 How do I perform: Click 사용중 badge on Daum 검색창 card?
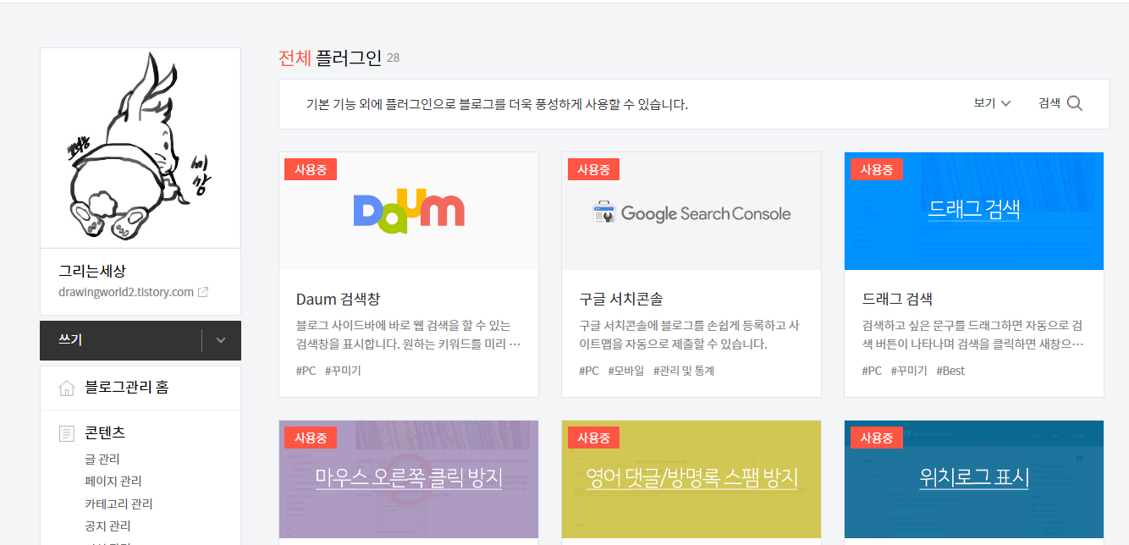click(311, 169)
